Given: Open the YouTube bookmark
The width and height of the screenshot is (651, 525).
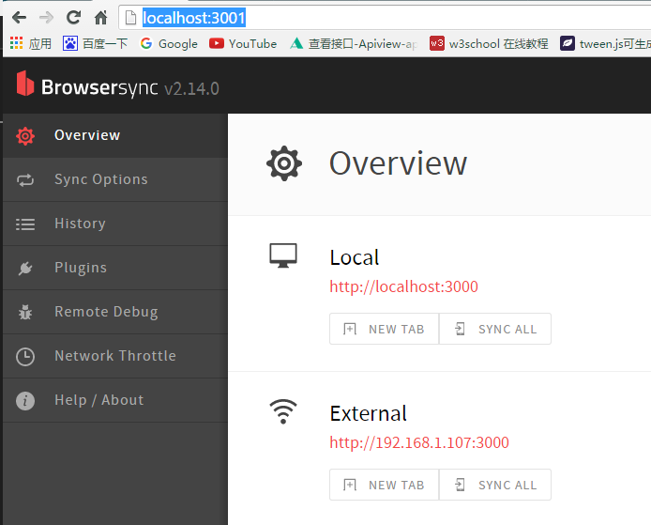Looking at the screenshot, I should click(243, 43).
